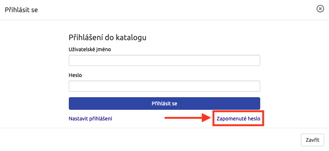Click the circled X in the dialog header
Screen dimensions: 329x151
coord(320,9)
